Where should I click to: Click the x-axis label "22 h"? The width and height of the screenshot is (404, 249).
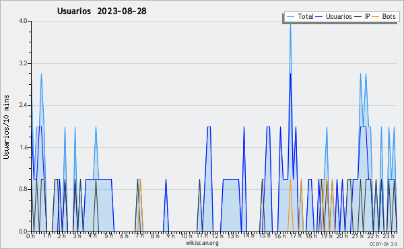coord(373,236)
